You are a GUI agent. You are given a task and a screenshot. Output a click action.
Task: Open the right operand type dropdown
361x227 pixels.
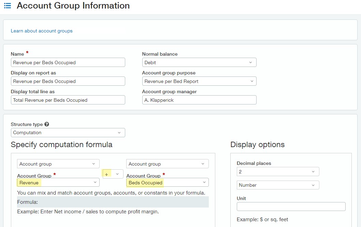coord(167,164)
